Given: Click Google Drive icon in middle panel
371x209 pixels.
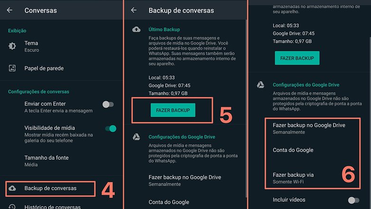Looking at the screenshot, I should coord(136,137).
